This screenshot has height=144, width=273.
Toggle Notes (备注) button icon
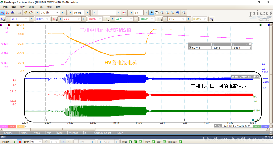[x=165, y=142]
